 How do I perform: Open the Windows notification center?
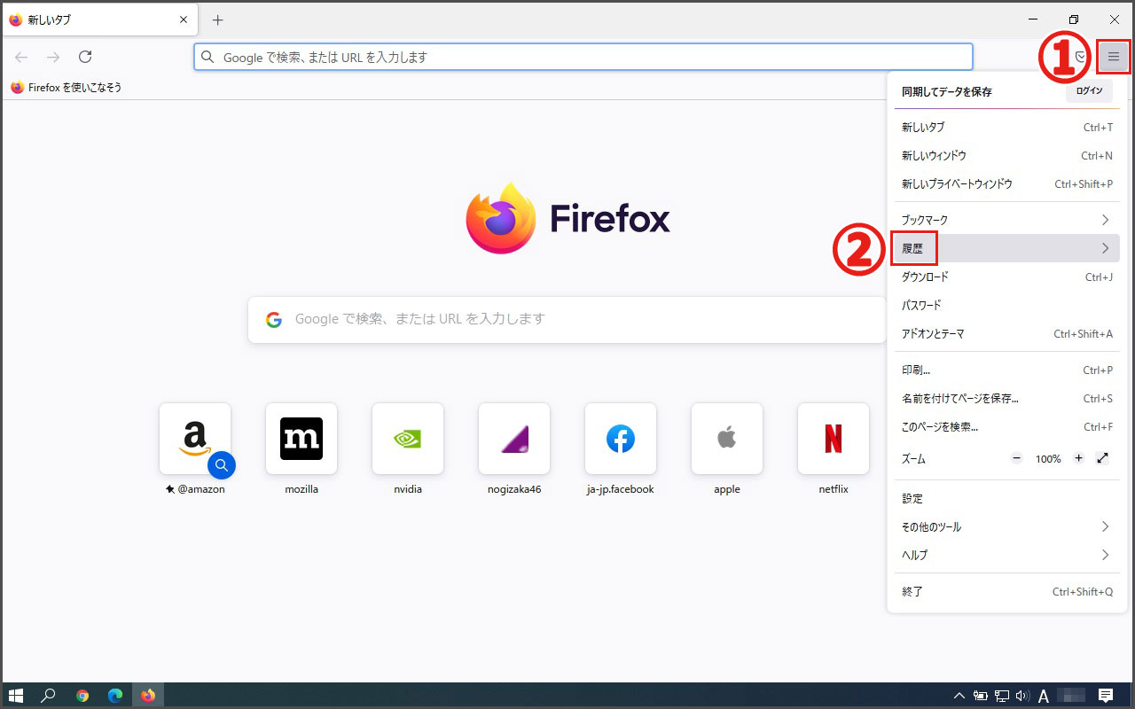click(1106, 696)
